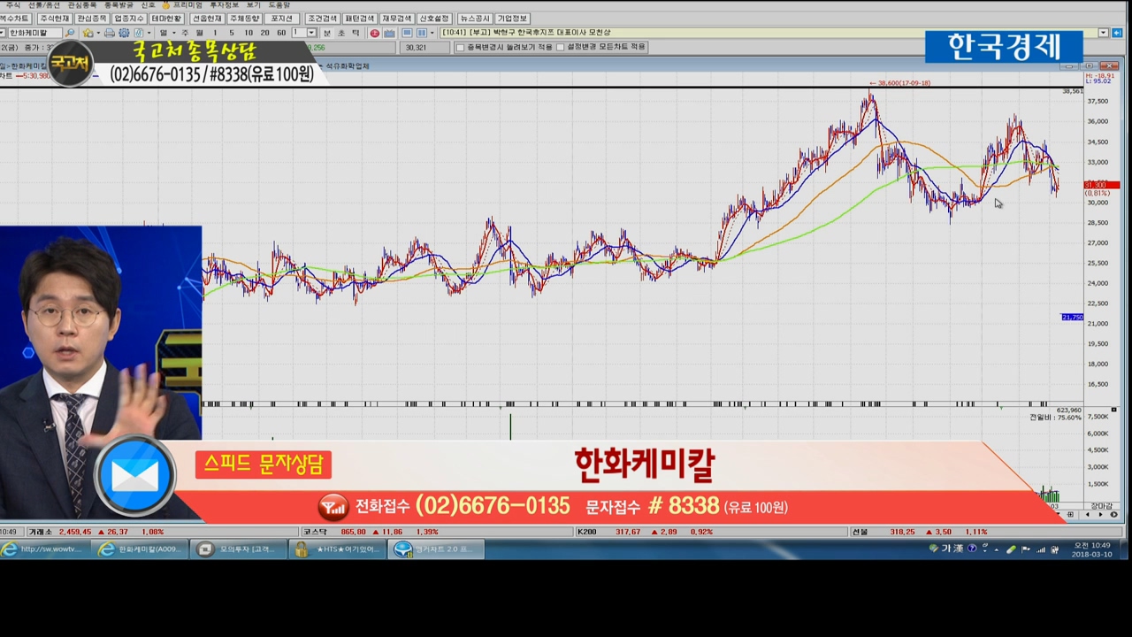Screen dimensions: 1132x637
Task: Open the 도움말 menu
Action: pos(279,5)
